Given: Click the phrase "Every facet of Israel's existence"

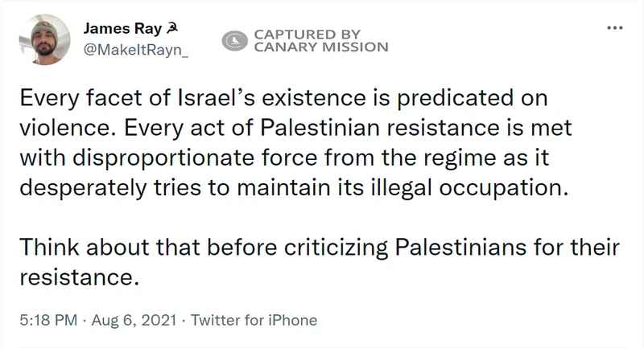Looking at the screenshot, I should point(192,98).
